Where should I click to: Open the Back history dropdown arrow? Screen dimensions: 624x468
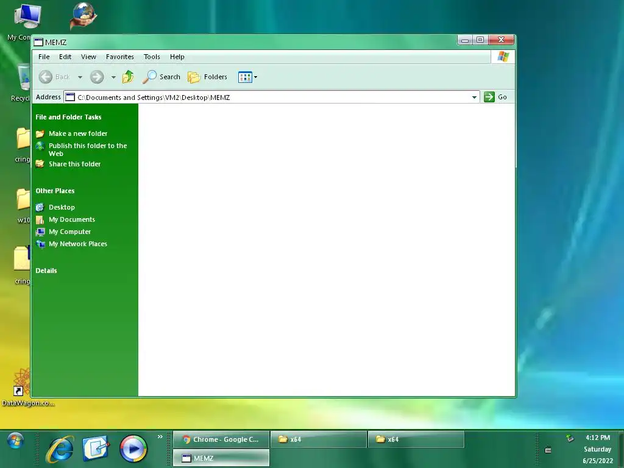click(80, 77)
